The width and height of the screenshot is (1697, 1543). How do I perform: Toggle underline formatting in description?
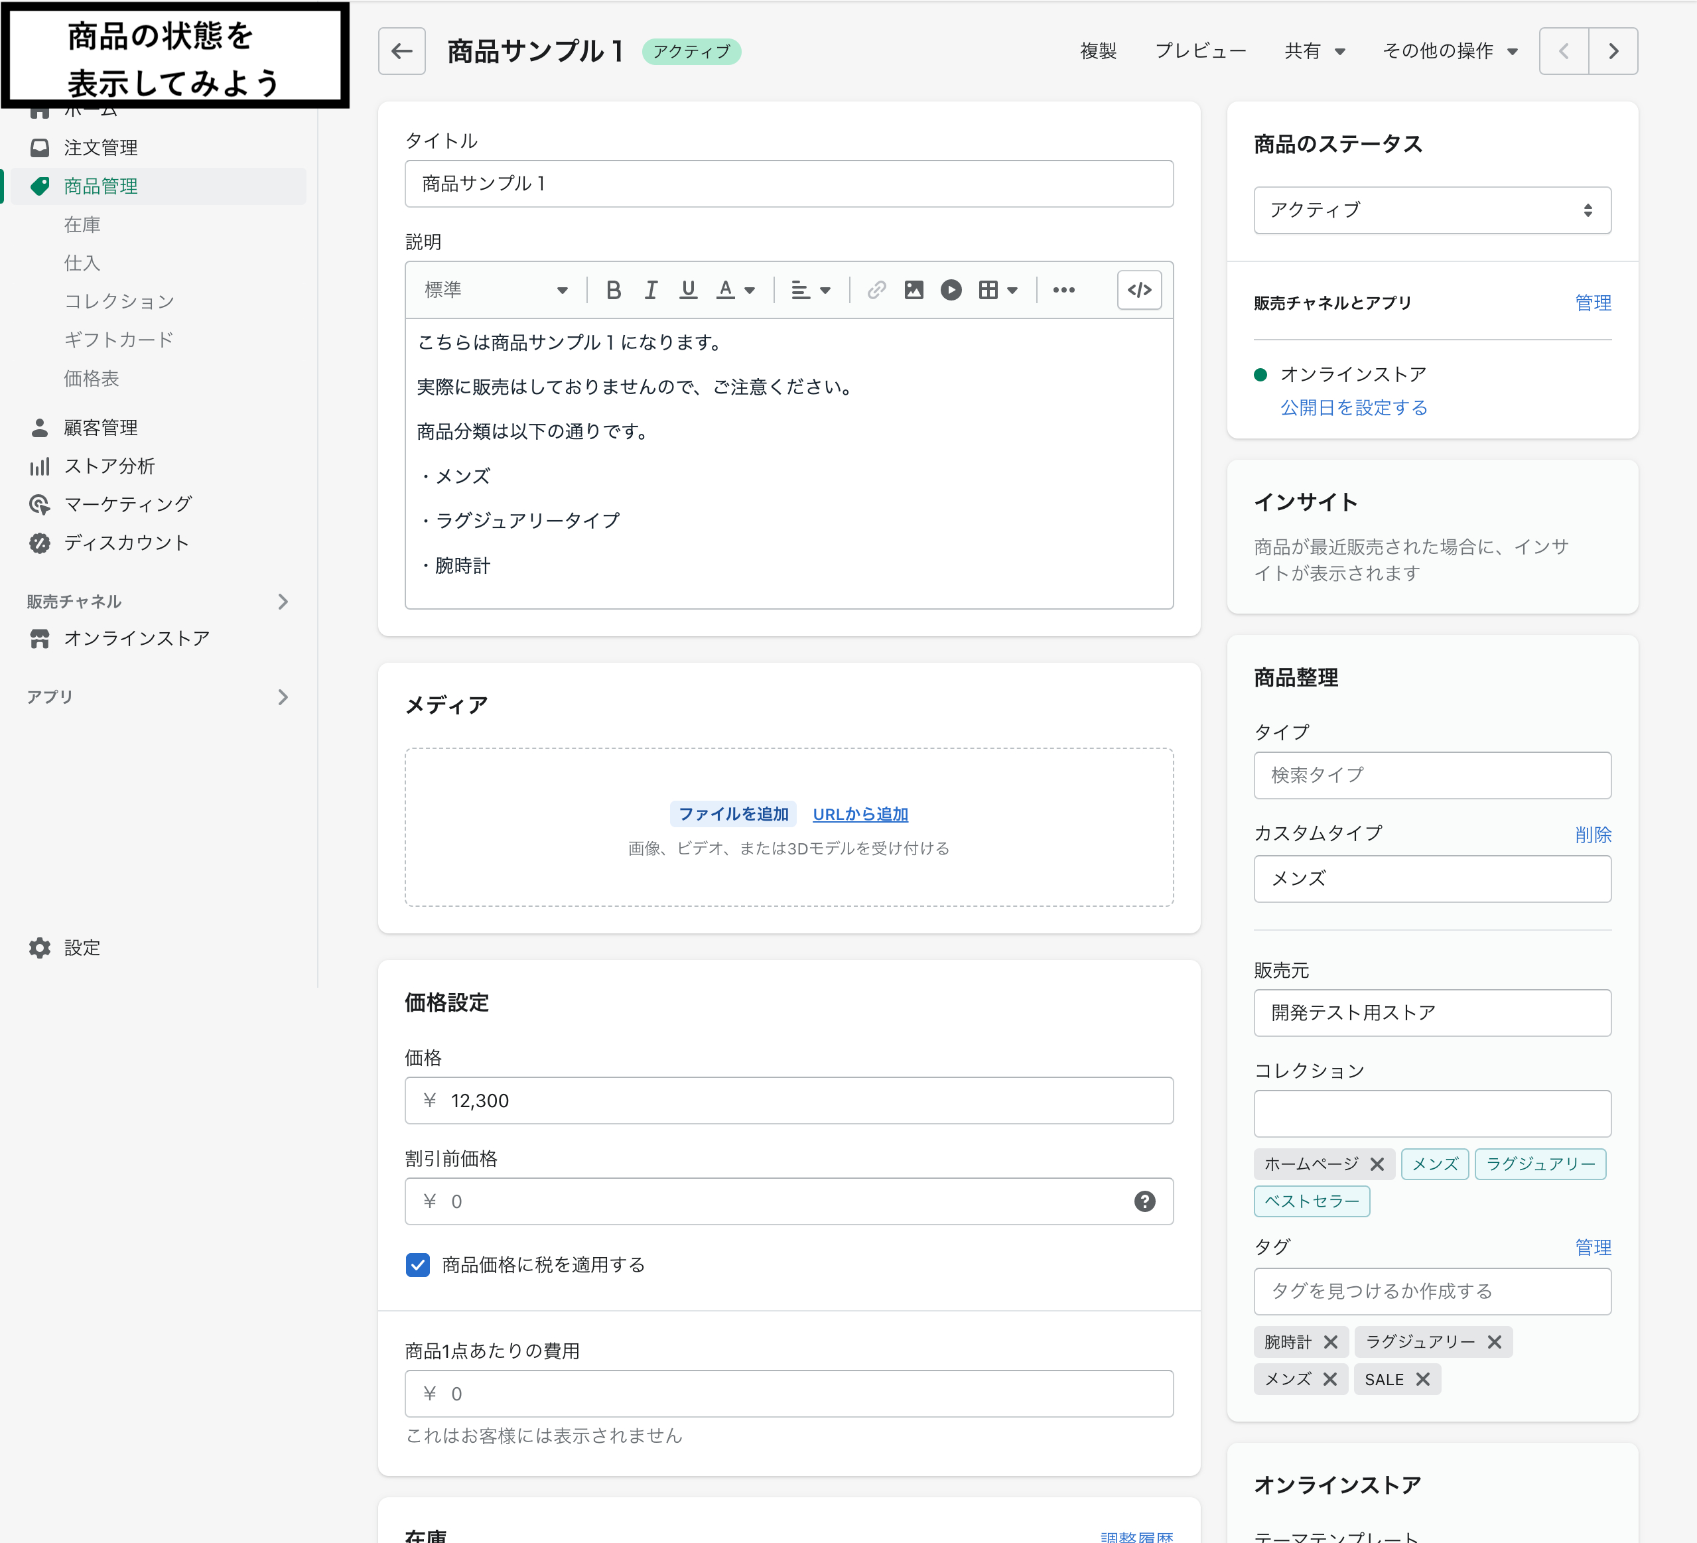click(x=688, y=291)
